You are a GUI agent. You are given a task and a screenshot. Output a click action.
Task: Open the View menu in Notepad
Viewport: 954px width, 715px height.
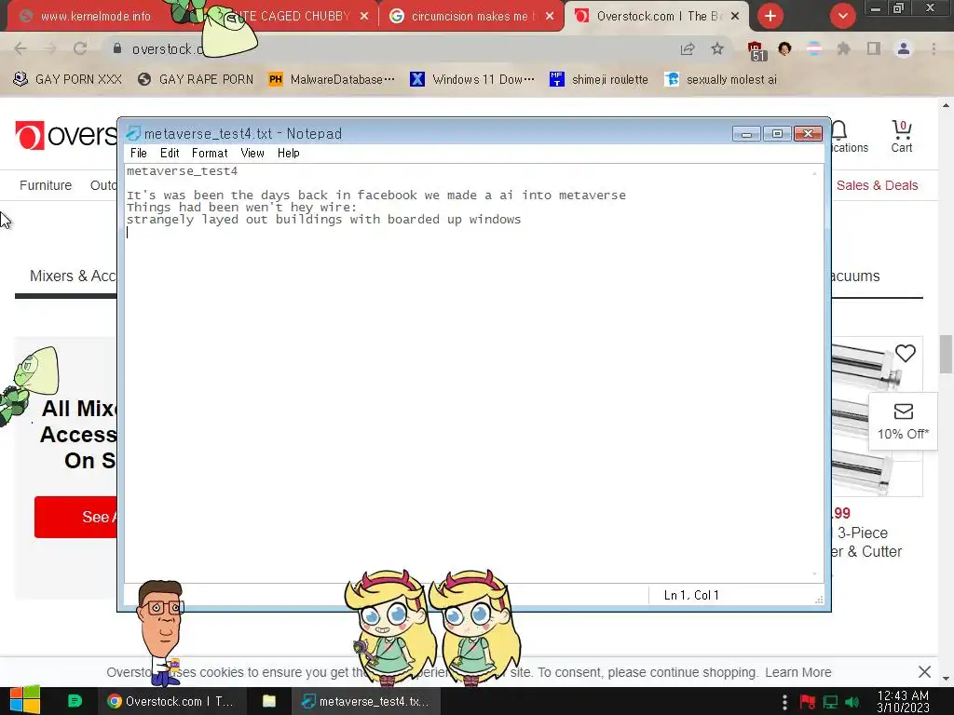[252, 154]
